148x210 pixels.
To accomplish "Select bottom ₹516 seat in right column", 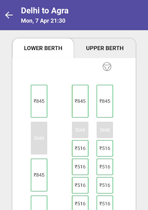I will coord(105,203).
